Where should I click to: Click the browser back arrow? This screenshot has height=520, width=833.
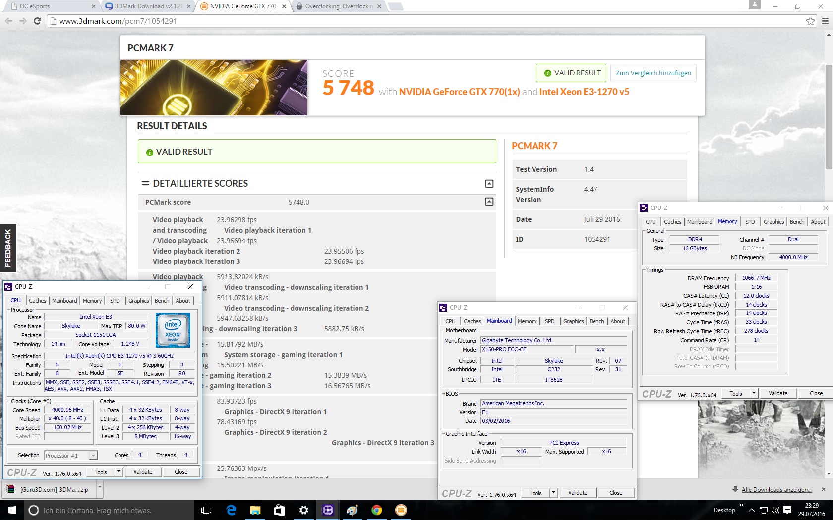[x=8, y=21]
